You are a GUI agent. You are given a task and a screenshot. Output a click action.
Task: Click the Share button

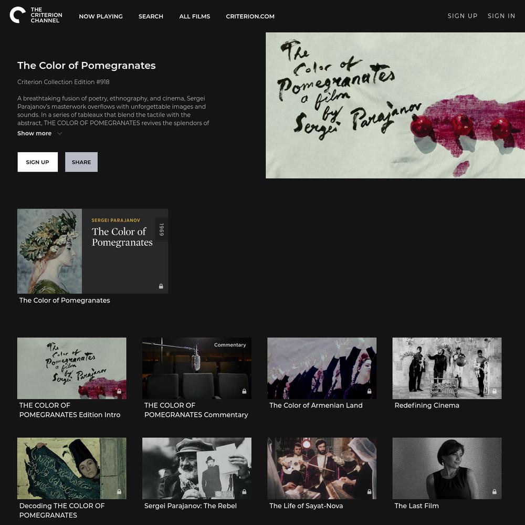coord(81,162)
